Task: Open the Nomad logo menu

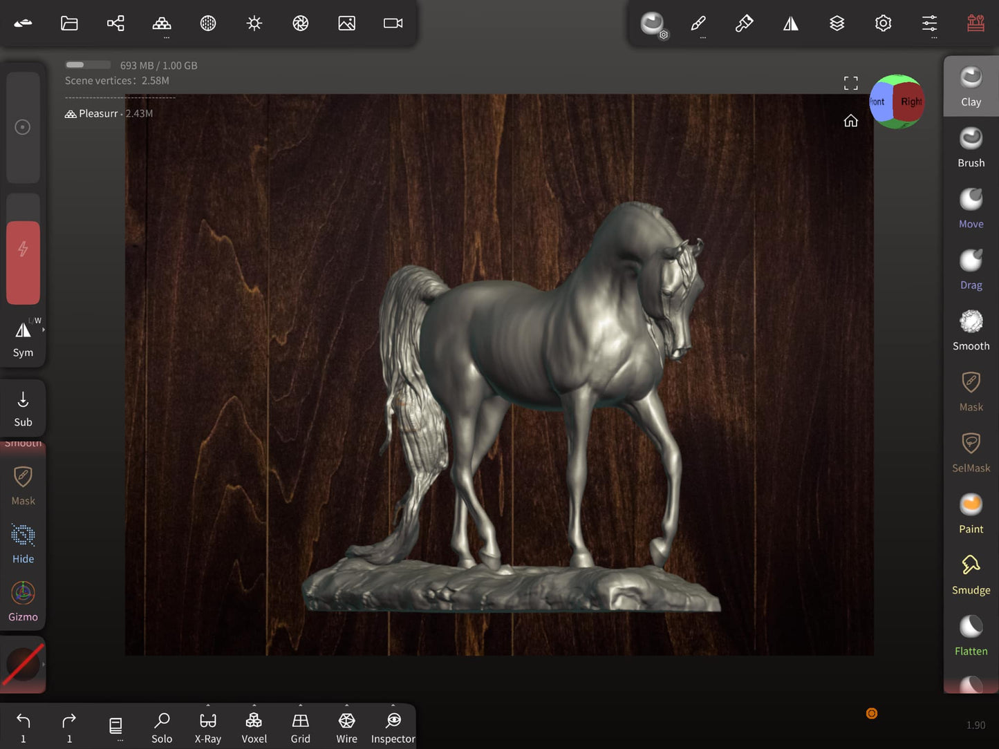Action: click(x=23, y=23)
